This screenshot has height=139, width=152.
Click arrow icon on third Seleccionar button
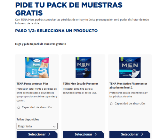pos(142,134)
